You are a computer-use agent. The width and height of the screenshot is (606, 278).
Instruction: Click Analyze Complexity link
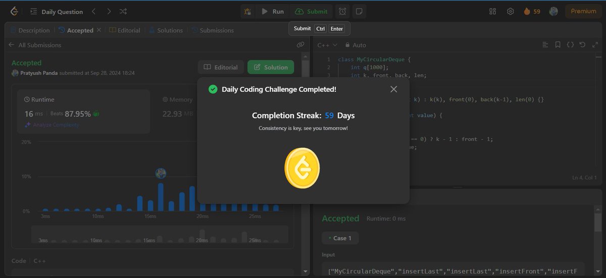[52, 124]
